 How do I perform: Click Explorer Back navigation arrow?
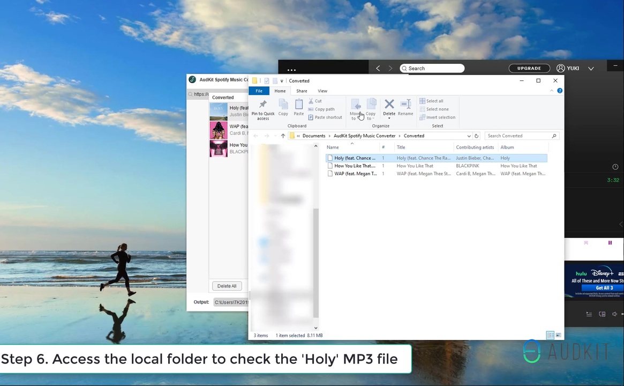255,136
